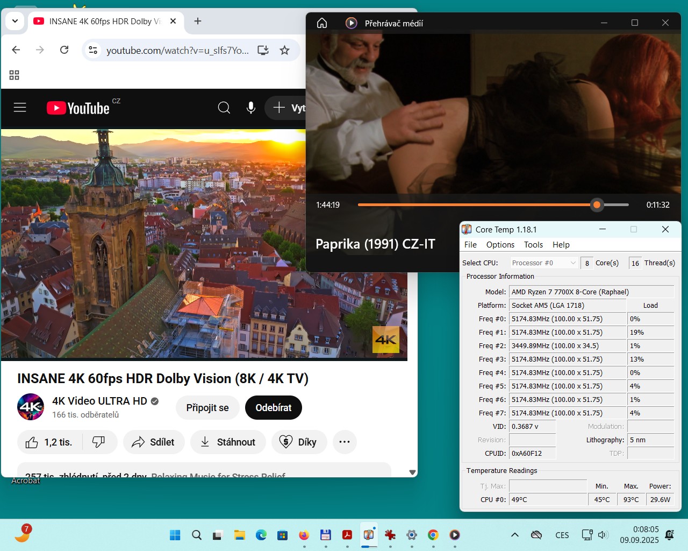The image size is (688, 551).
Task: Open taskbar search magnifier
Action: [197, 535]
